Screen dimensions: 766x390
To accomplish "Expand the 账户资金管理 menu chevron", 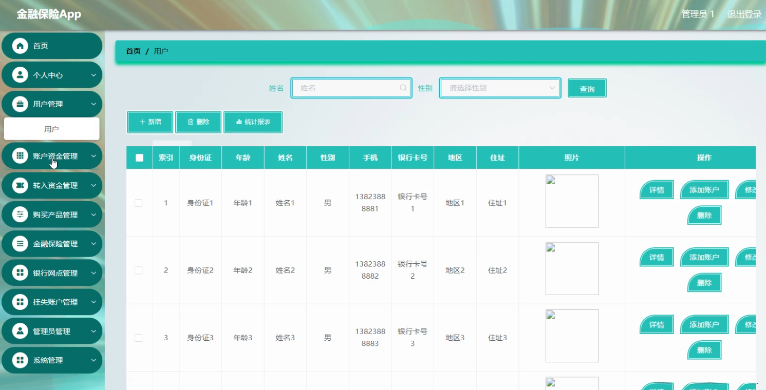I will [x=94, y=156].
